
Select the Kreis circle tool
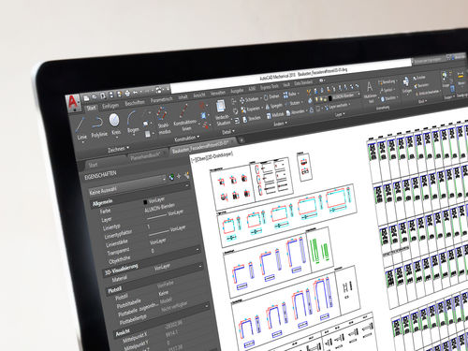[115, 124]
